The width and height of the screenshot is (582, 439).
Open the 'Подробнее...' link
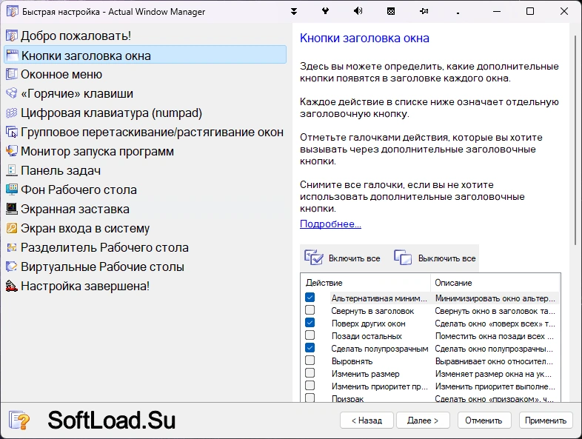[330, 224]
